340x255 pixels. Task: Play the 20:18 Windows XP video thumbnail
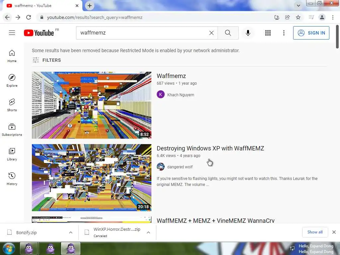(92, 178)
